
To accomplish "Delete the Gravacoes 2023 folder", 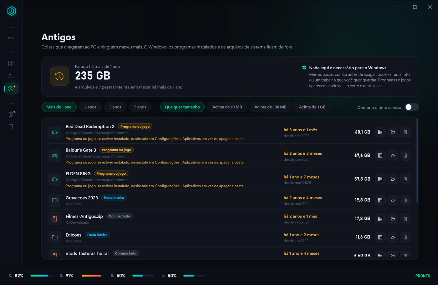I will click(405, 200).
